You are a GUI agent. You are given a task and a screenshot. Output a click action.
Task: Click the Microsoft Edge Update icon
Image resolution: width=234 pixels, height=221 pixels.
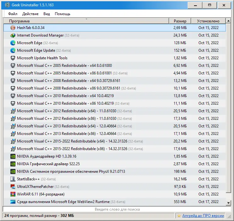point(13,50)
